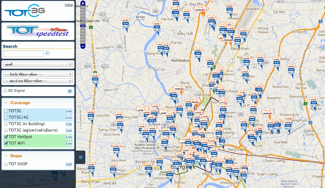Open the เขต/อำเภอ district dropdown
This screenshot has width=325, height=188.
click(38, 81)
